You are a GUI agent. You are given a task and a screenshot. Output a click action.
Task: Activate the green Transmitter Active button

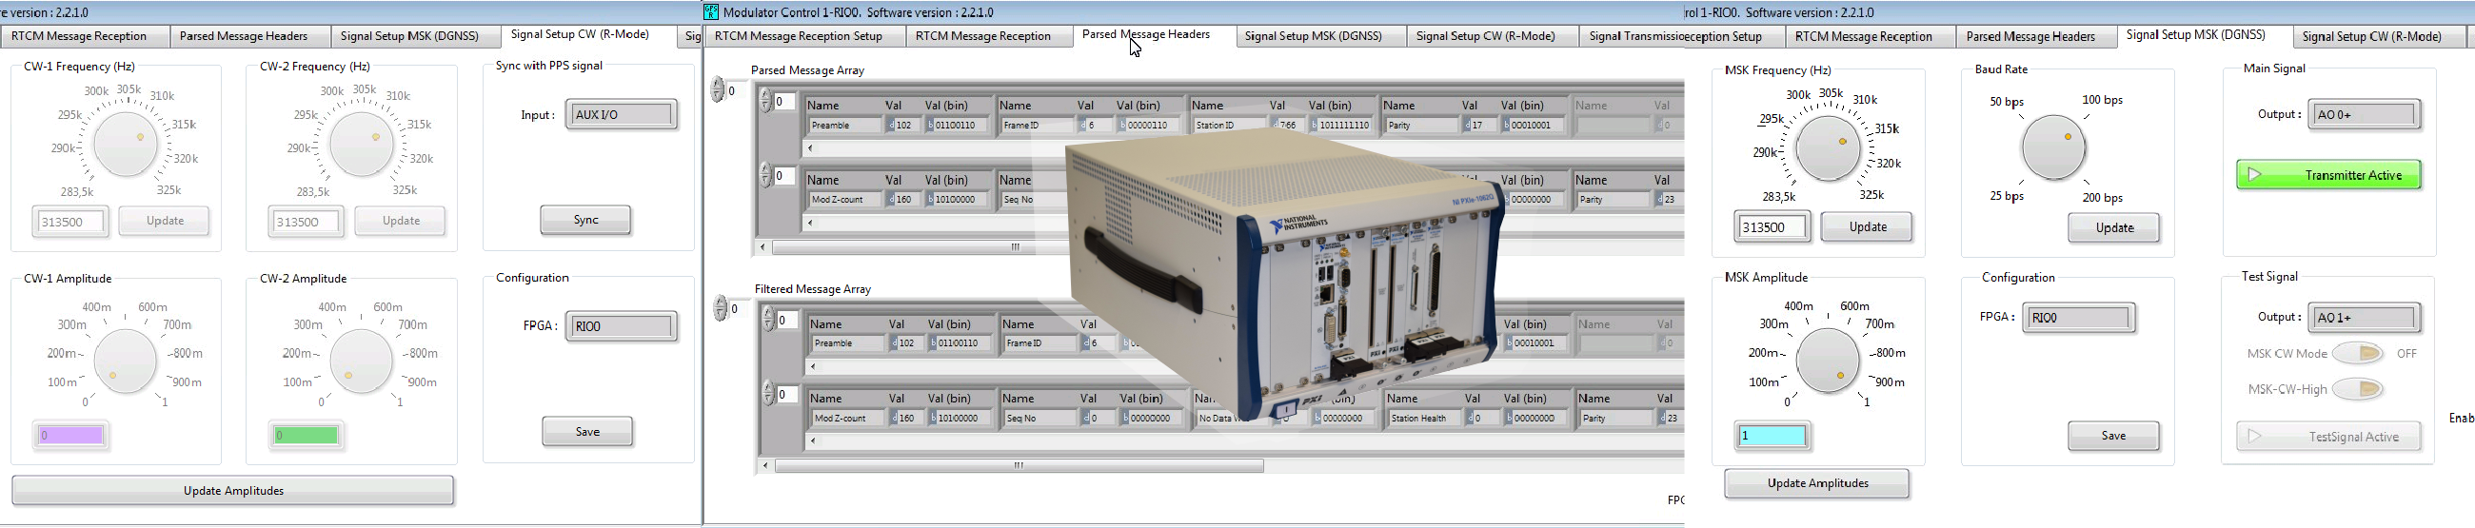[2329, 175]
